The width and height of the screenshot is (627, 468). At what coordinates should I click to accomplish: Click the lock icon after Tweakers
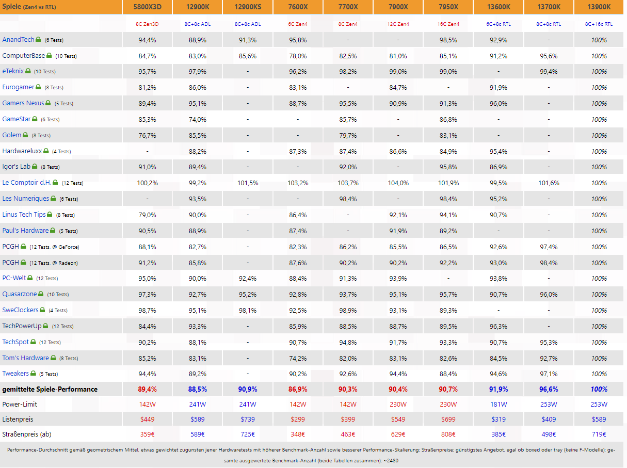[x=33, y=374]
